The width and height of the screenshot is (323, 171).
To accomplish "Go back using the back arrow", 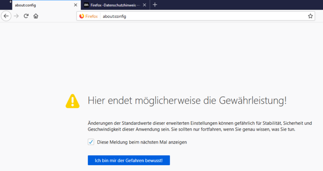I will tap(6, 16).
